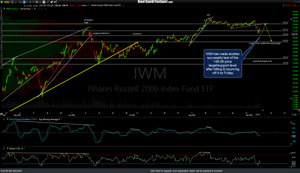Viewport: 300px width, 173px height.
Task: Click the 149.26 price level label
Action: (285, 34)
